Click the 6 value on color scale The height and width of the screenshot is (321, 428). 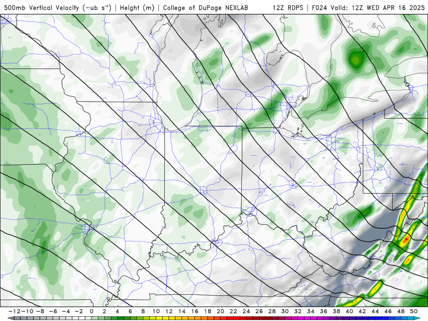tap(130, 311)
